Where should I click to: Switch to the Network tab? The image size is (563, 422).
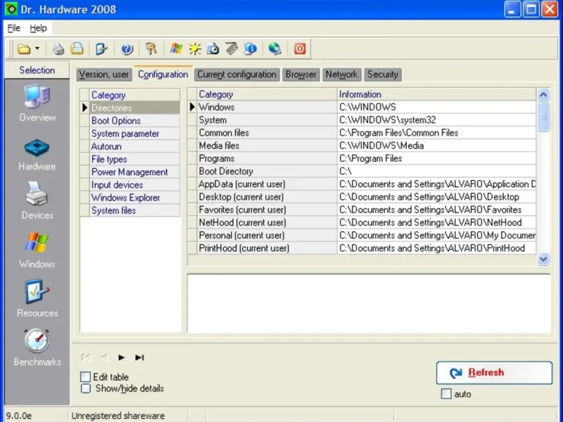(x=341, y=75)
